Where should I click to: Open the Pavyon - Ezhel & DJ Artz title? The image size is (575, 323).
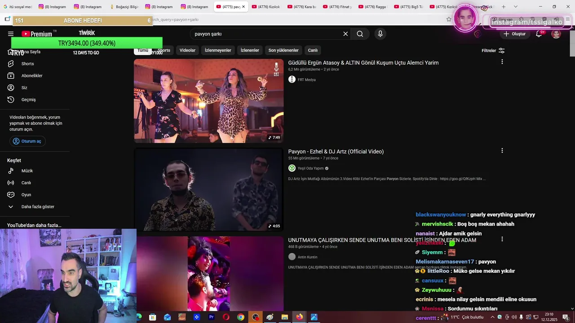click(336, 152)
